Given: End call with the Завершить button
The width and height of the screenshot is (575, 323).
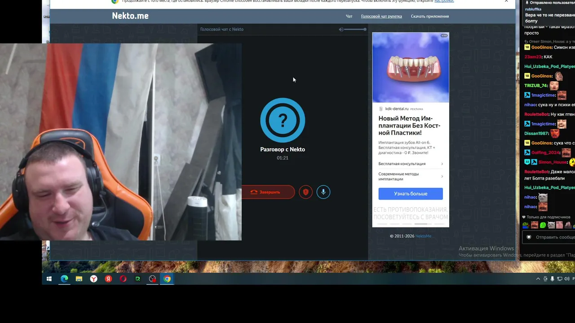Looking at the screenshot, I should [x=268, y=192].
